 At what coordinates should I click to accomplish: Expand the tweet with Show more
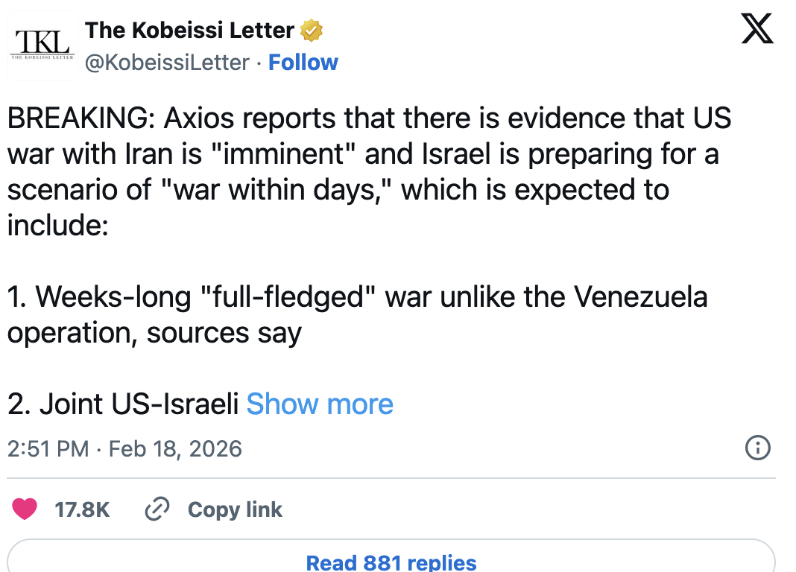320,404
